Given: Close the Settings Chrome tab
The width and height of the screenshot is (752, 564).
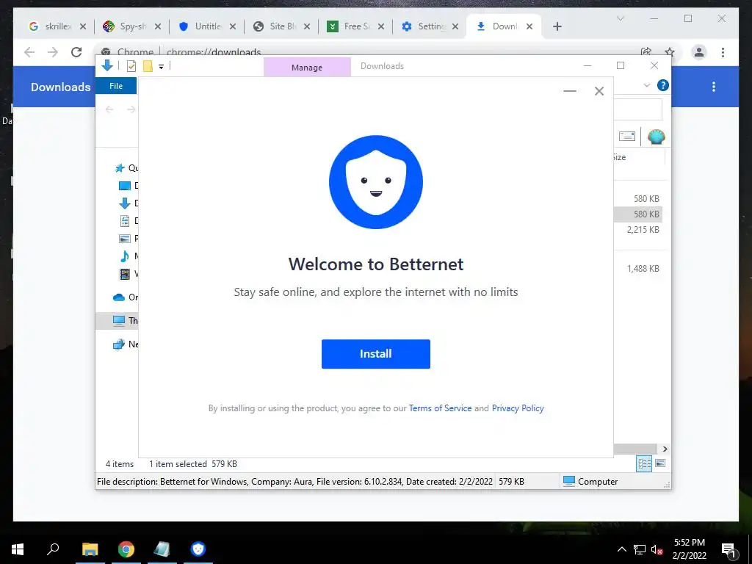Looking at the screenshot, I should (455, 26).
